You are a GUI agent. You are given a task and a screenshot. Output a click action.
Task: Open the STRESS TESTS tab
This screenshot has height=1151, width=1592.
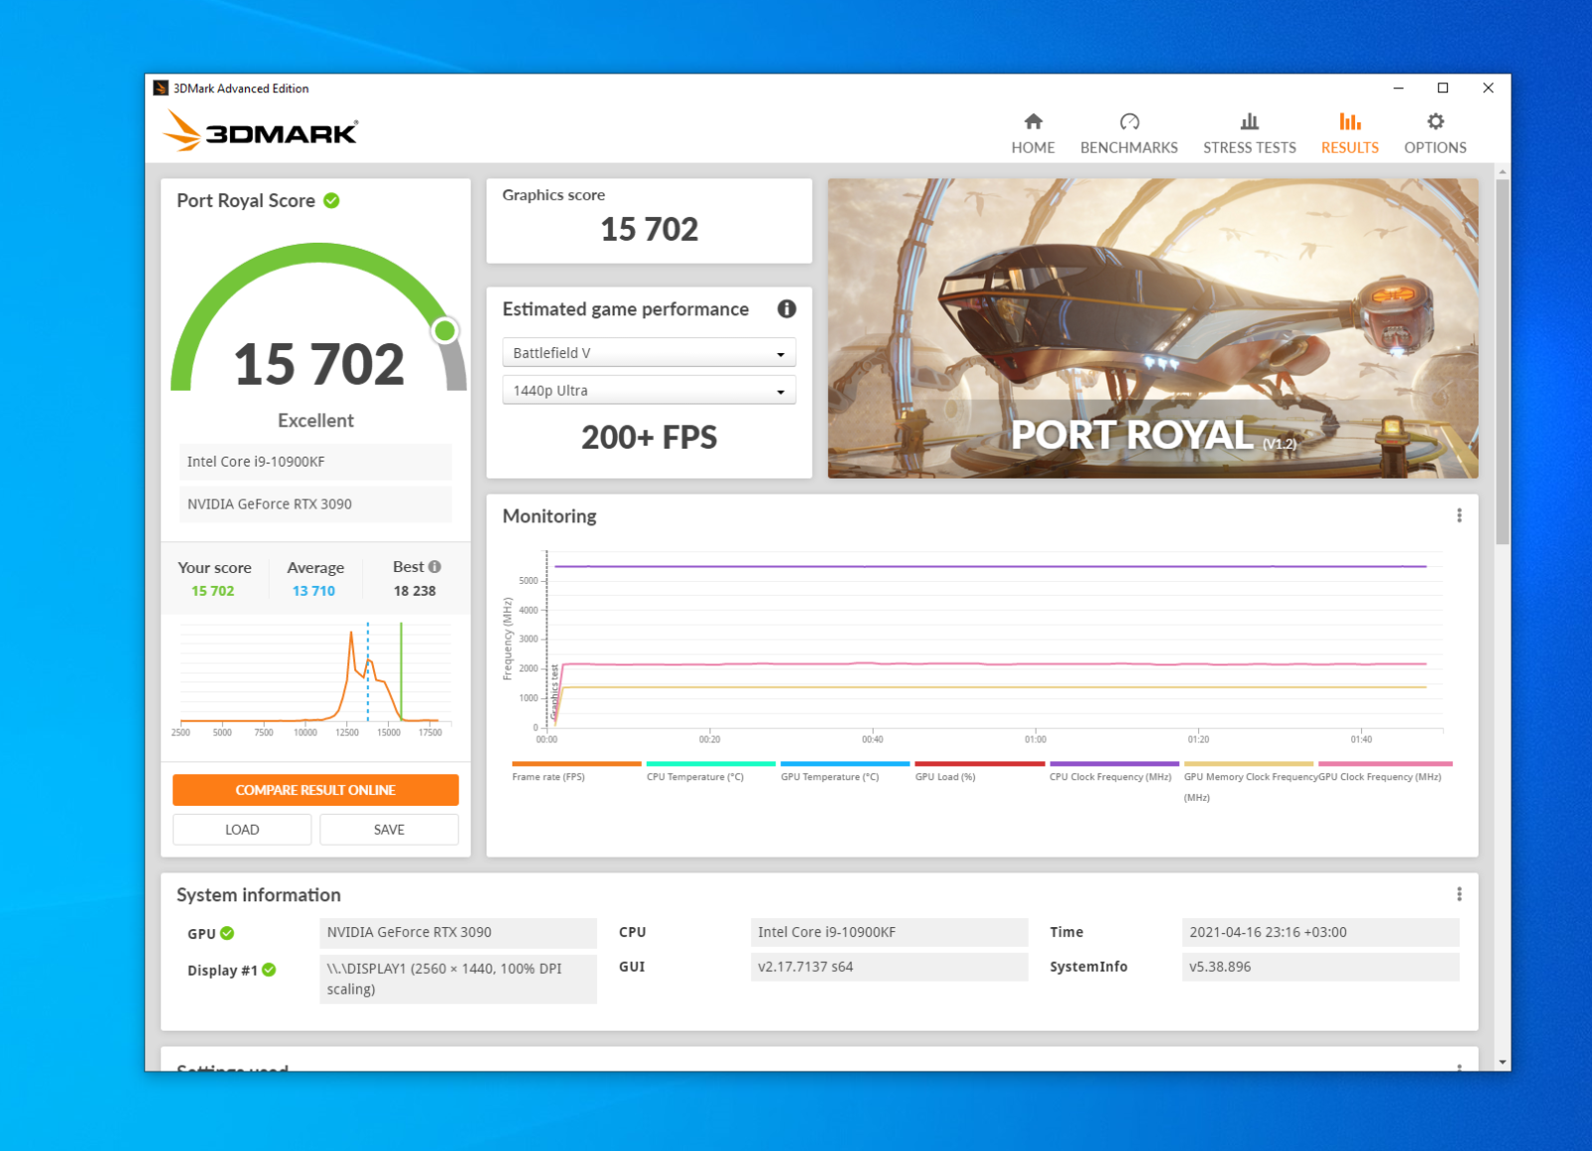coord(1249,133)
